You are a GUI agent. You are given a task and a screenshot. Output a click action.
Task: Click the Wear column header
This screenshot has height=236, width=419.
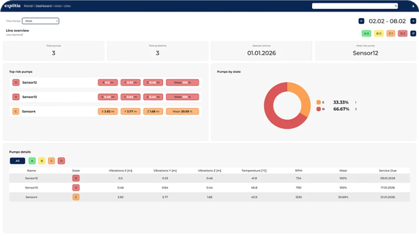pyautogui.click(x=343, y=171)
